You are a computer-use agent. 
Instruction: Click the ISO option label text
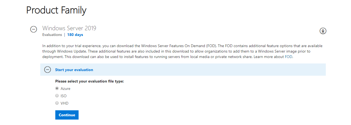coord(64,96)
